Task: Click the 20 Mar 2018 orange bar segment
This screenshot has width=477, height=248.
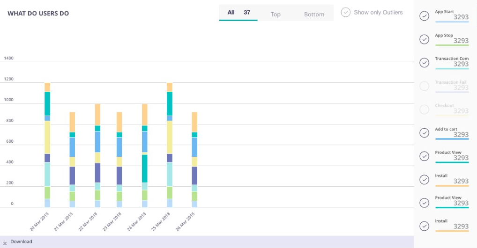Action: tap(47, 87)
